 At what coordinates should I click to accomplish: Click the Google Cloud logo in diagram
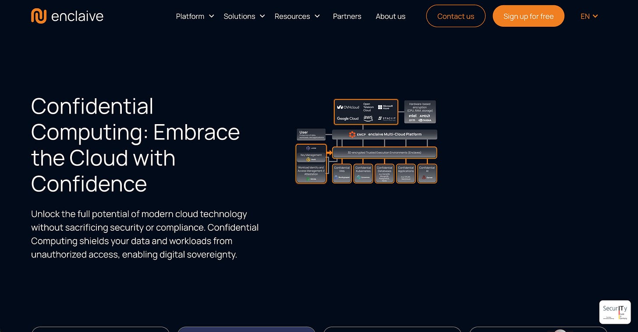click(348, 118)
